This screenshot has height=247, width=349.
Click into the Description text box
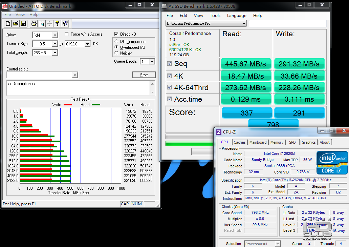(78, 88)
